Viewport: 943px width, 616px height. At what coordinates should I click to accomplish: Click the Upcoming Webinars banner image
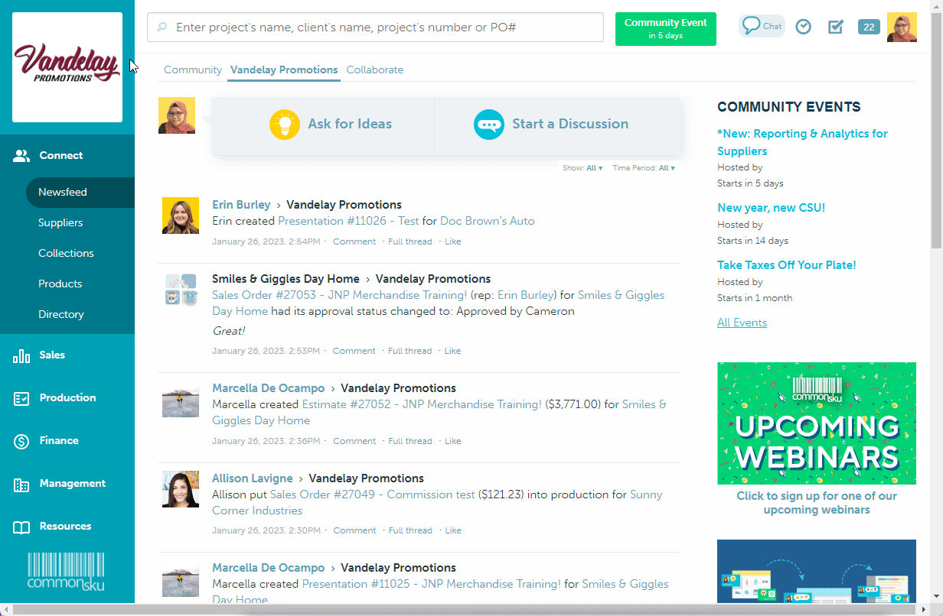pos(816,423)
